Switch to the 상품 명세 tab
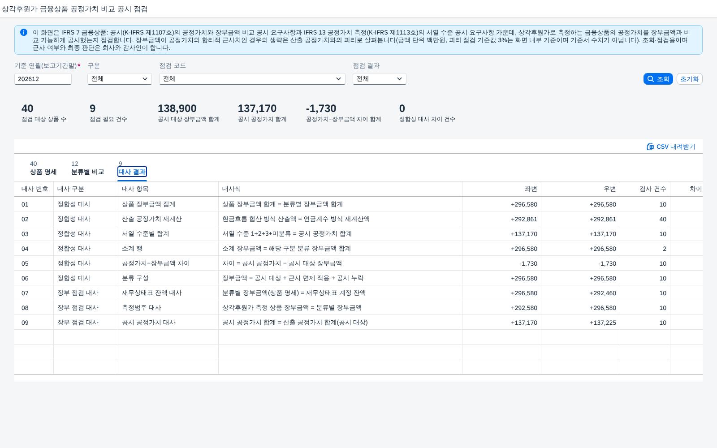Screen dimensions: 717x448 coord(43,168)
